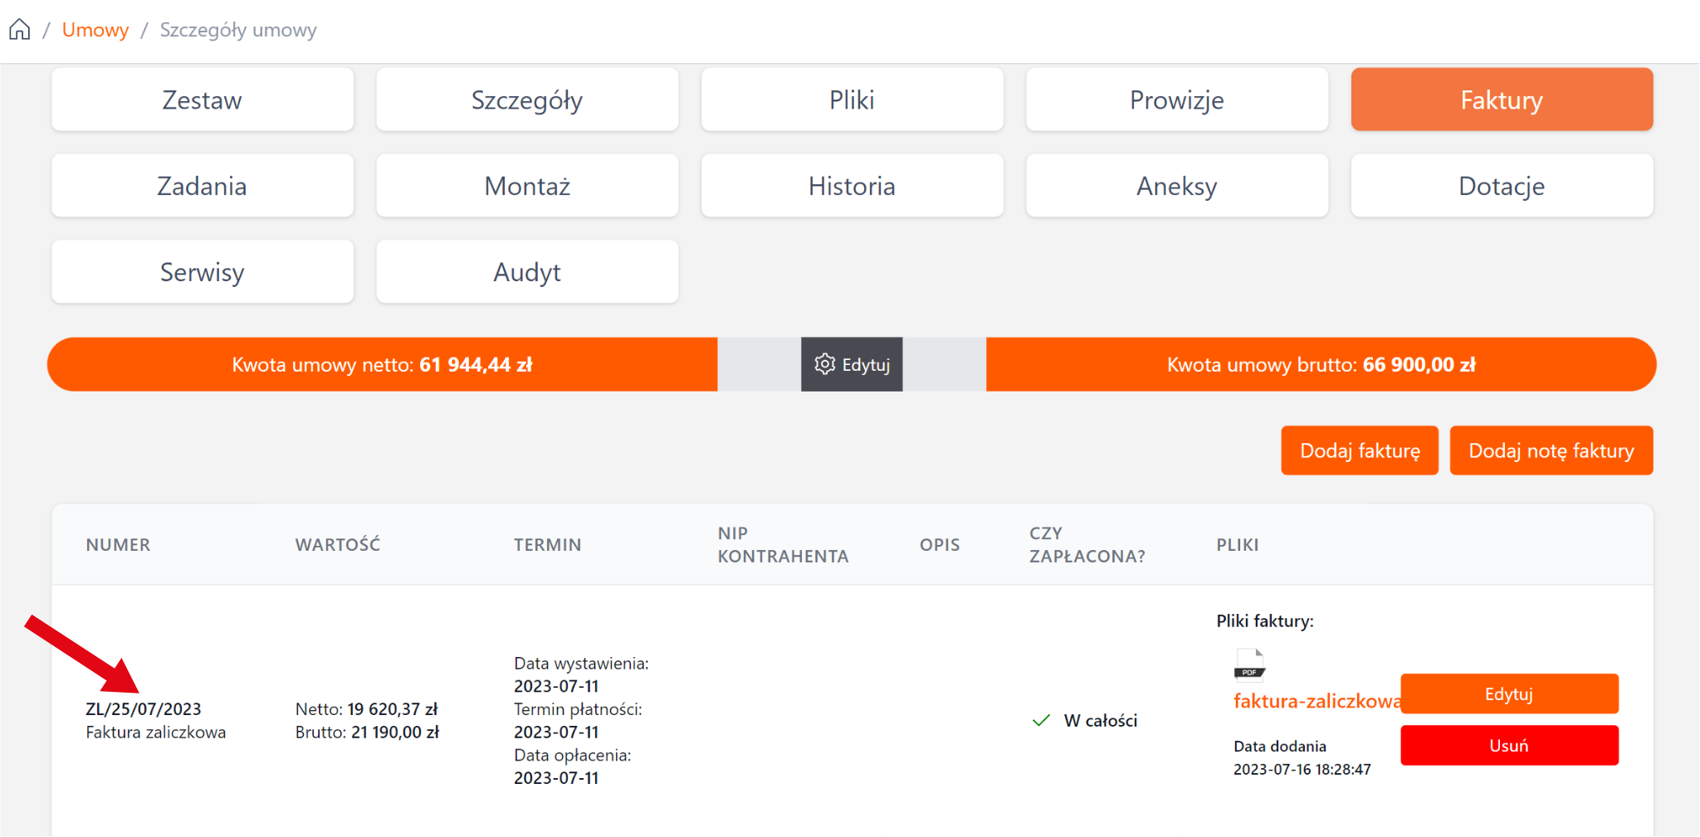Click the green paid checkmark icon
The width and height of the screenshot is (1700, 837).
point(1041,721)
